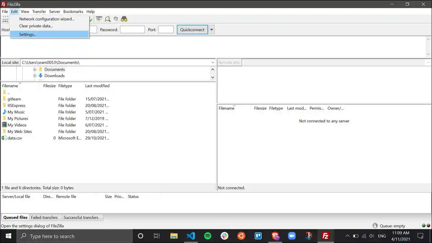Select the parent directory '..' row
Image resolution: width=432 pixels, height=243 pixels.
pos(108,93)
